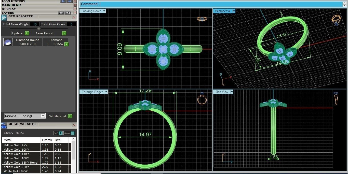Click green arrow next to Set Material
The image size is (348, 174).
pos(70,116)
